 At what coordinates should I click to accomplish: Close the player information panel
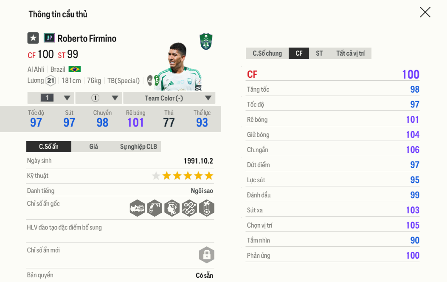coord(425,12)
